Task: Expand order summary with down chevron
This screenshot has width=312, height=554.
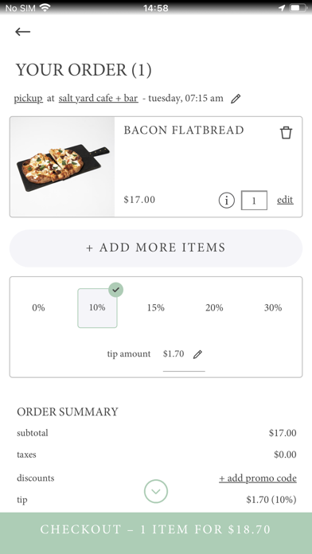Action: click(x=156, y=491)
